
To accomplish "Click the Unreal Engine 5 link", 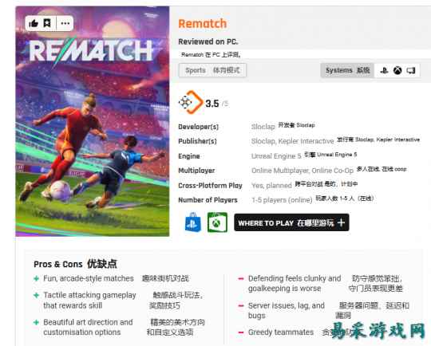I will point(276,156).
